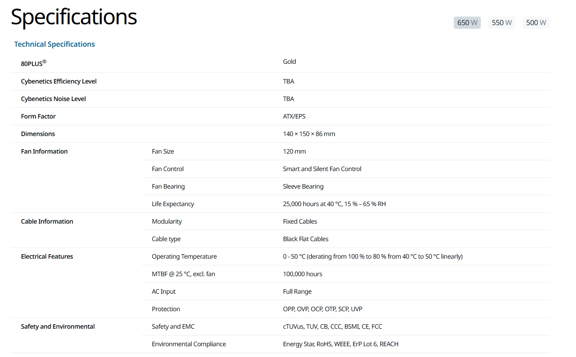Click the 100,000 hours MTBF value
This screenshot has width=576, height=357.
(x=302, y=274)
